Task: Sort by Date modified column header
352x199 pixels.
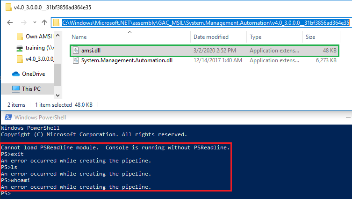Action: point(211,37)
